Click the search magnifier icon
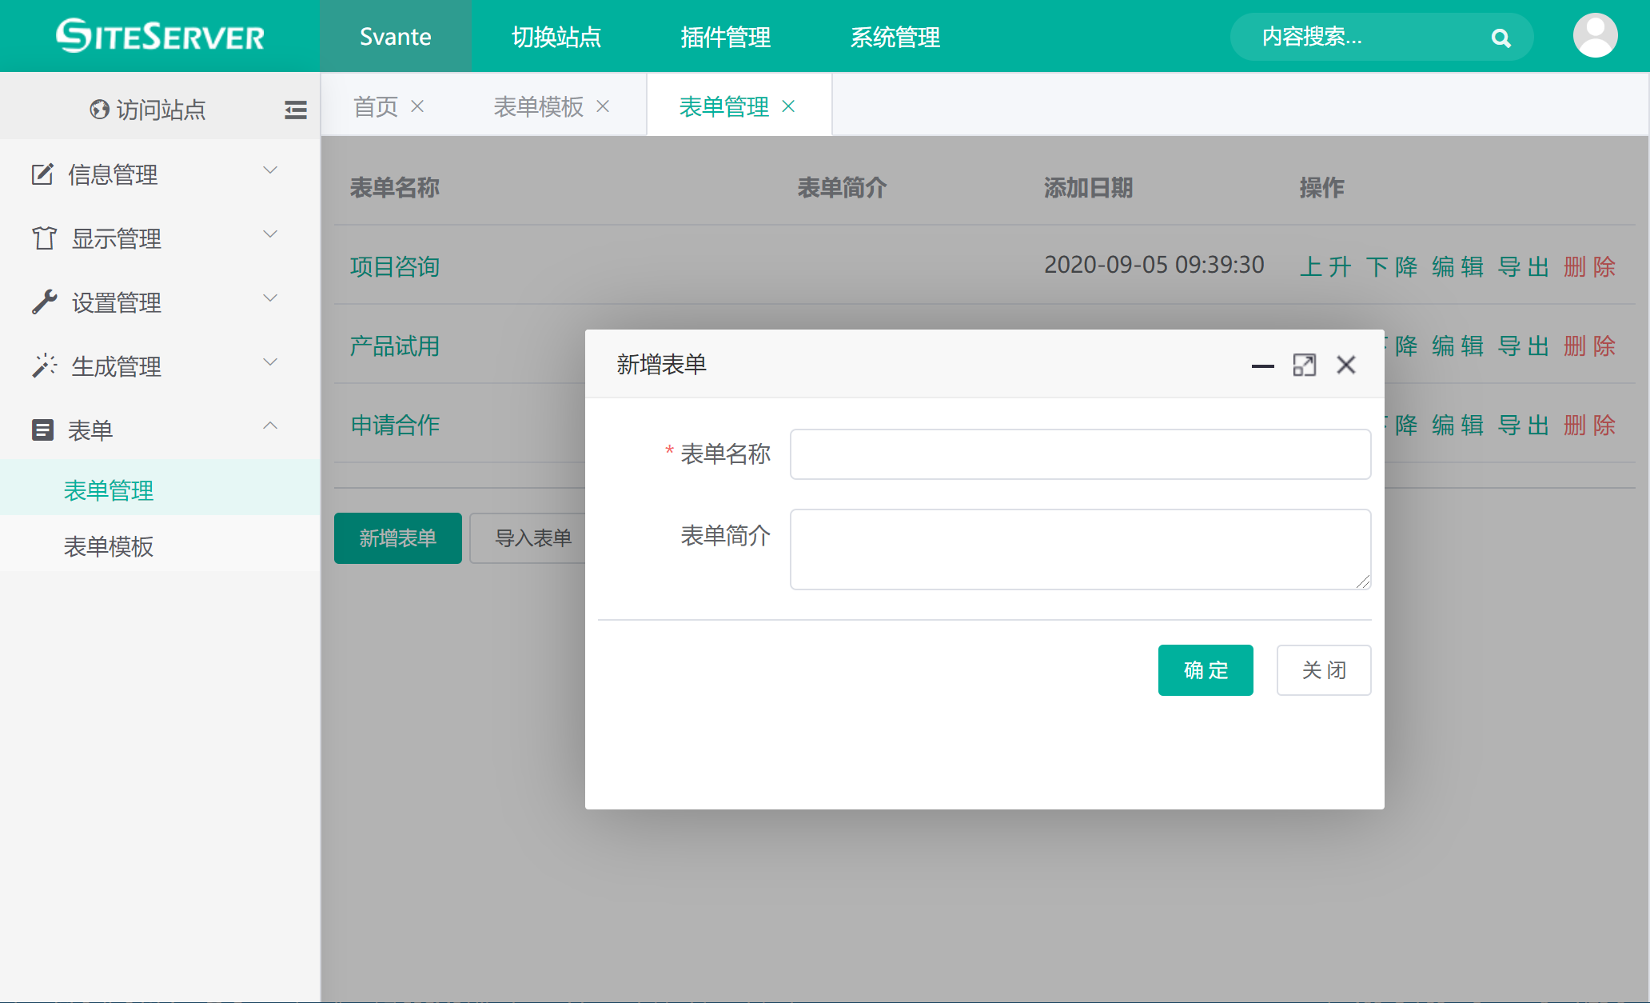Screen dimensions: 1650x1003 [1501, 38]
